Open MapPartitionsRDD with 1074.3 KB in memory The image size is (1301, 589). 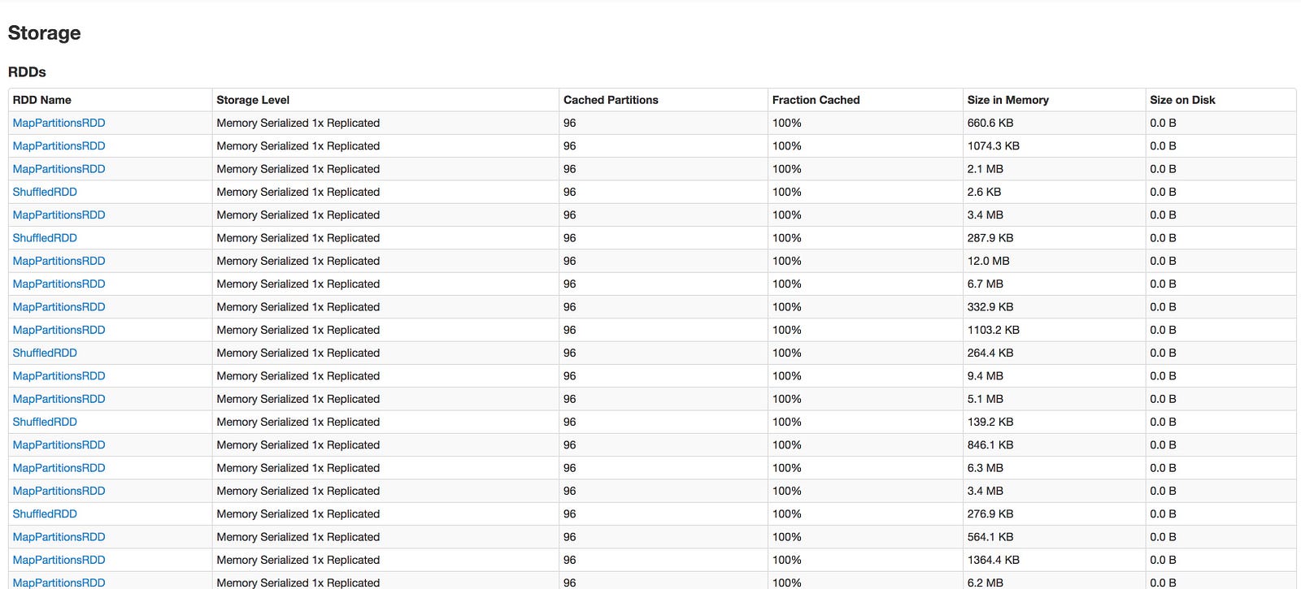coord(59,145)
